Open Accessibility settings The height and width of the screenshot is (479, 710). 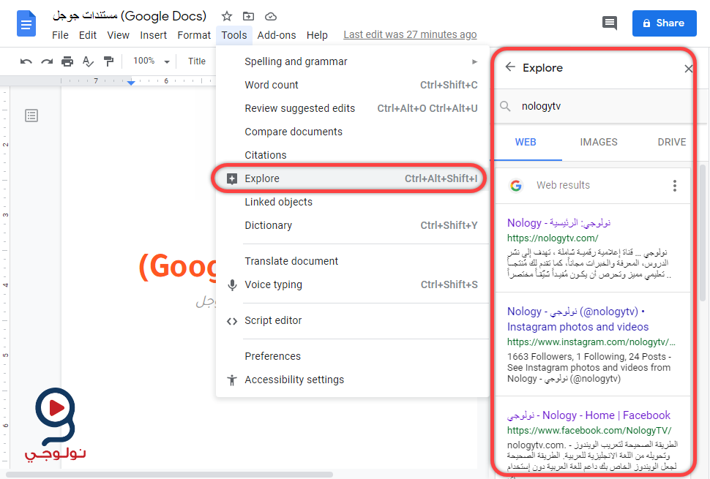352,380
